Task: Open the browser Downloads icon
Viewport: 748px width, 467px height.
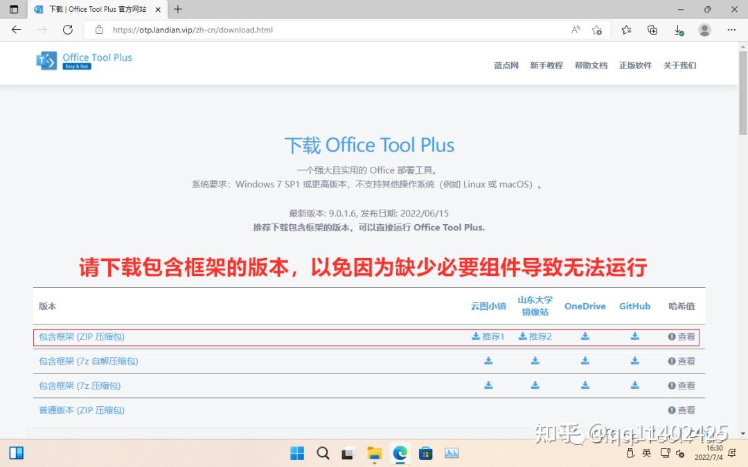Action: point(677,30)
